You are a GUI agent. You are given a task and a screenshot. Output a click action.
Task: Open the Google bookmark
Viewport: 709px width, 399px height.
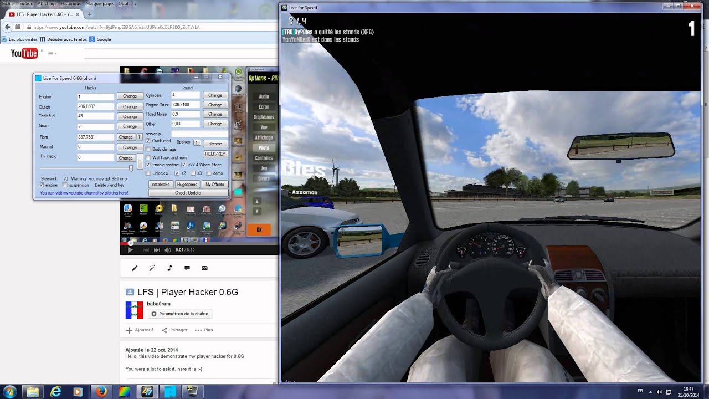100,39
